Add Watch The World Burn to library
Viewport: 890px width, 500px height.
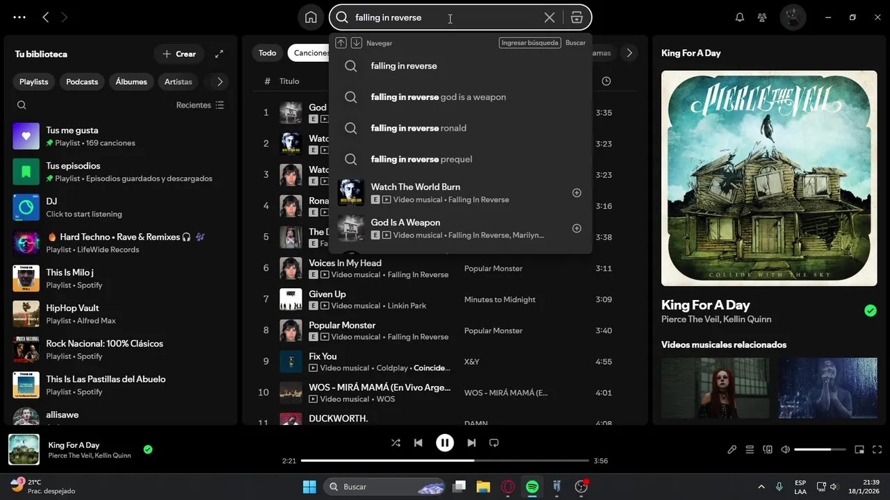tap(576, 192)
